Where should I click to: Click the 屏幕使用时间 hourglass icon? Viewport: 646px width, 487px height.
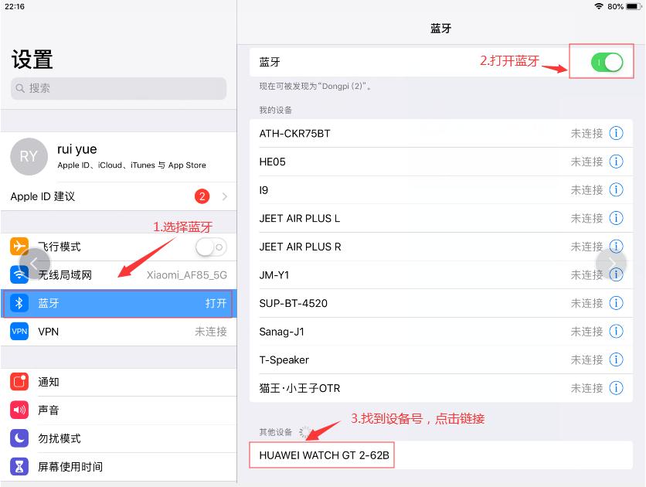point(19,466)
